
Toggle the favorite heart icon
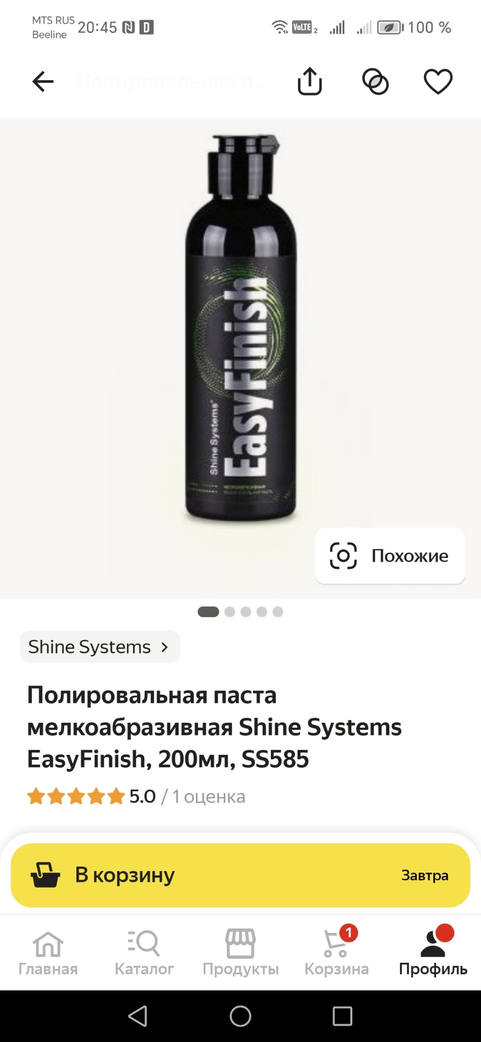tap(438, 82)
